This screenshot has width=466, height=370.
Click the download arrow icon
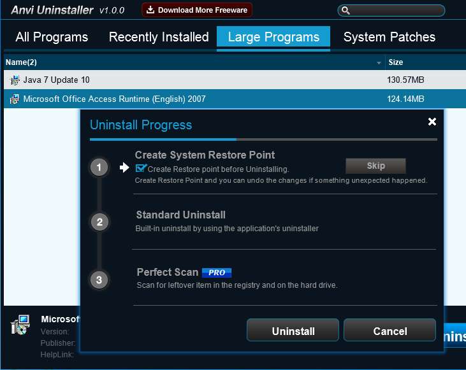pyautogui.click(x=150, y=10)
